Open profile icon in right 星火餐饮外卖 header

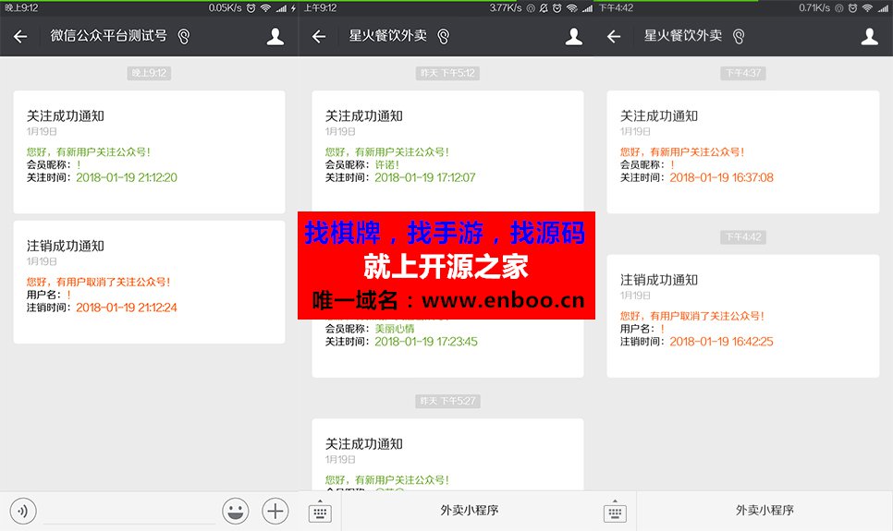coord(869,36)
